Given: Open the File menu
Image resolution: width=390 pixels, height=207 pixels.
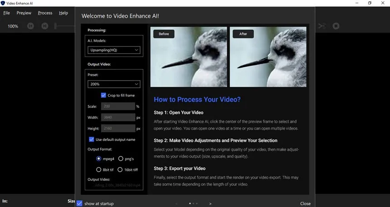Looking at the screenshot, I should 6,13.
